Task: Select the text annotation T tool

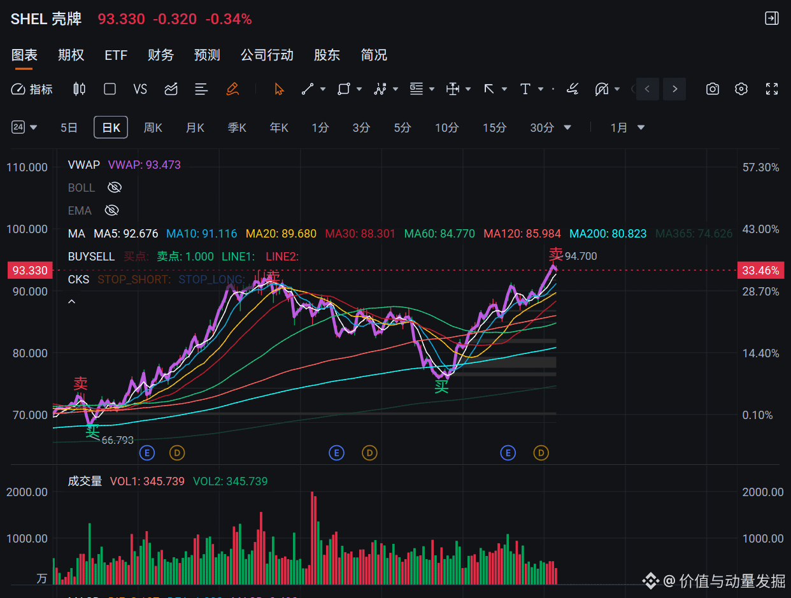Action: [525, 89]
